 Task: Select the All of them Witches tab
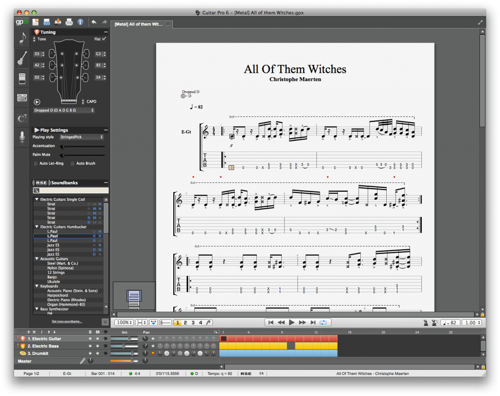coord(139,24)
